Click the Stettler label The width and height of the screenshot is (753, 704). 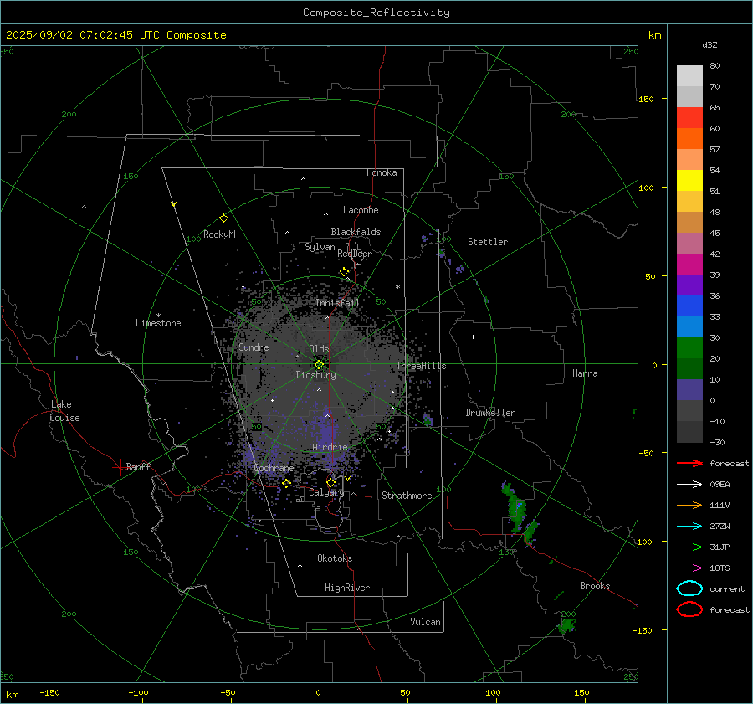click(488, 242)
